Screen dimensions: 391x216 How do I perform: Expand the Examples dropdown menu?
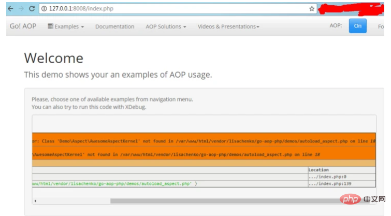click(68, 26)
